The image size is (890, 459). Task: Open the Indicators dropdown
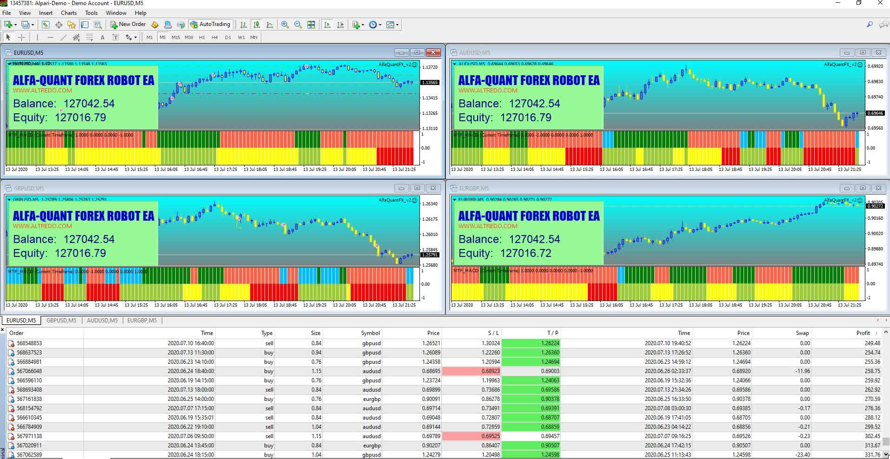[x=357, y=25]
